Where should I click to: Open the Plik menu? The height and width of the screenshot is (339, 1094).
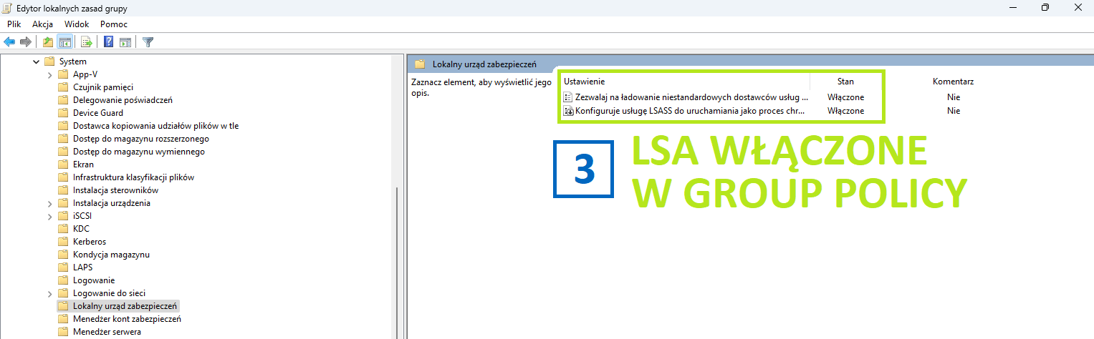14,24
